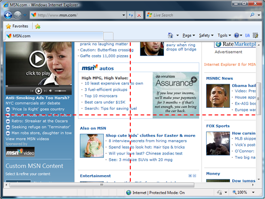This screenshot has width=265, height=199.
Task: Click the Help question mark icon
Action: [236, 36]
